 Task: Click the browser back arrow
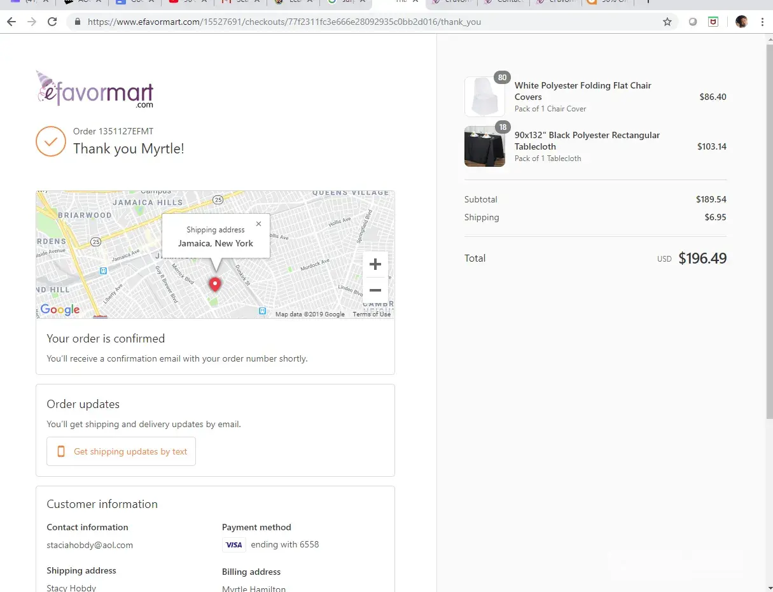[x=11, y=22]
